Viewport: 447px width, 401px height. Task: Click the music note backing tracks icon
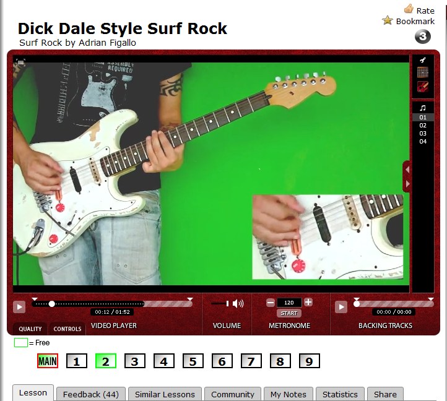click(423, 108)
